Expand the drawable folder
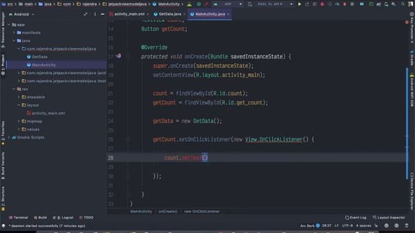The height and width of the screenshot is (233, 415). pyautogui.click(x=19, y=97)
